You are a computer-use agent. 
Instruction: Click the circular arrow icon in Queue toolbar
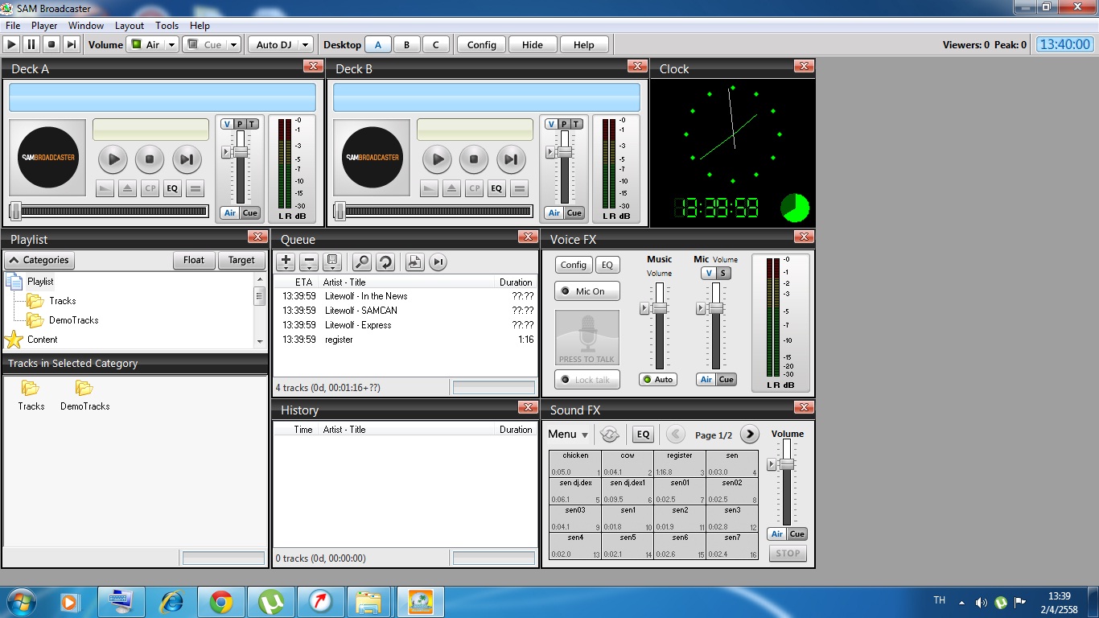click(x=385, y=262)
